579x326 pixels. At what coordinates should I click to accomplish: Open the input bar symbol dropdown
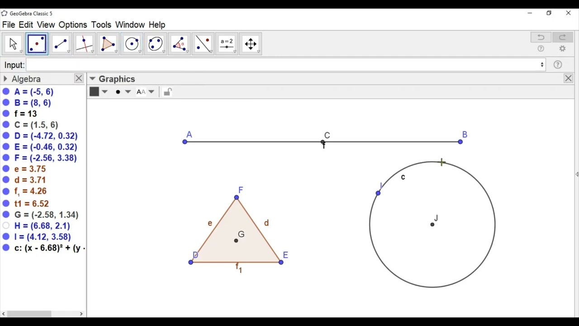point(542,65)
